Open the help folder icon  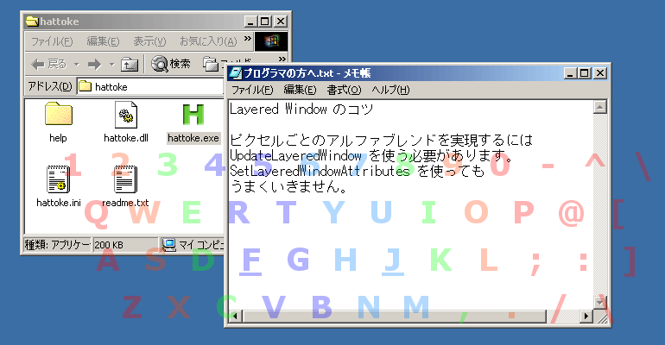[58, 115]
